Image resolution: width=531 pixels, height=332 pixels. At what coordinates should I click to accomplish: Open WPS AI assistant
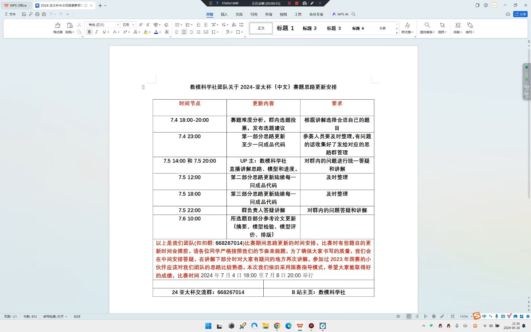tap(340, 14)
